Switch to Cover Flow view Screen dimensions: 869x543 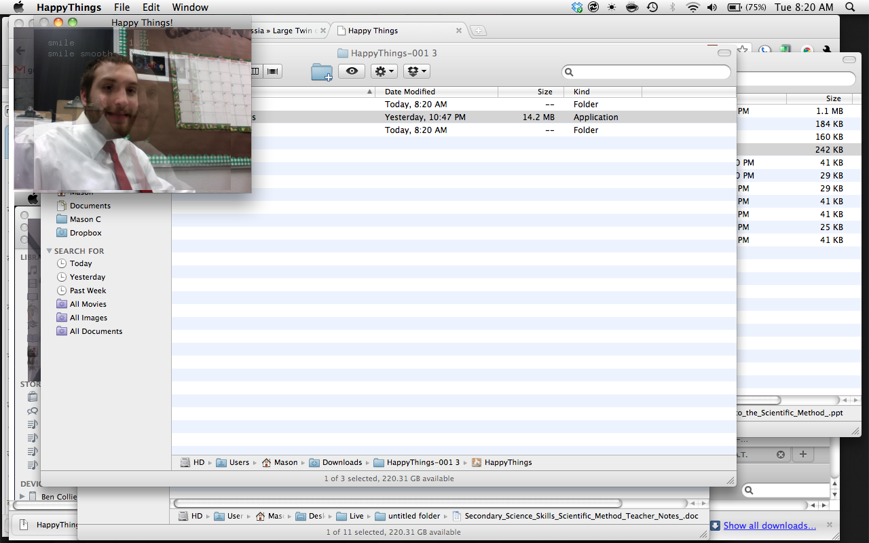[x=273, y=71]
